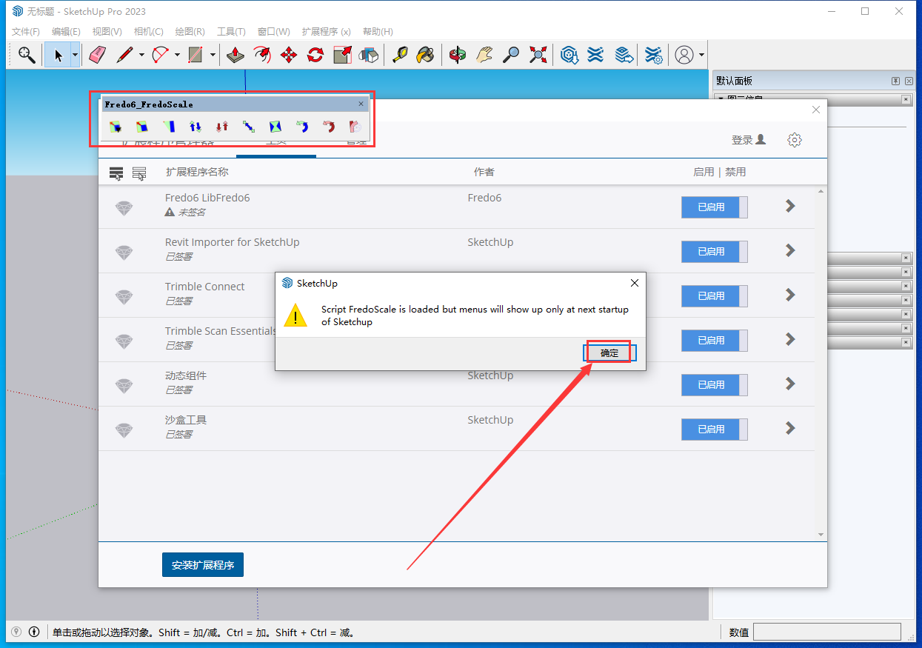Activate the Line pencil tool
Viewport: 922px width, 648px height.
click(x=124, y=55)
